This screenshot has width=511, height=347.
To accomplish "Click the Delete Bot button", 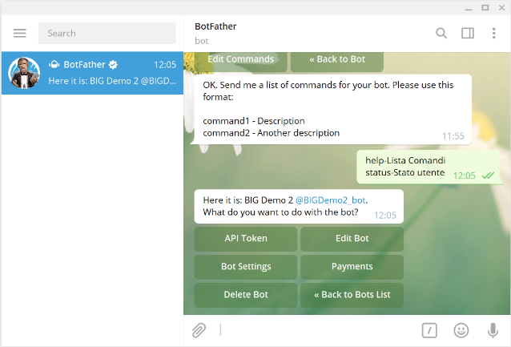I will (246, 295).
